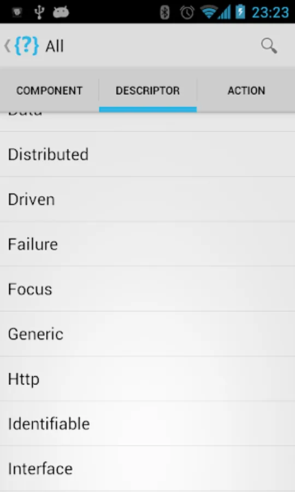
Task: Switch to the COMPONENT tab
Action: (50, 90)
